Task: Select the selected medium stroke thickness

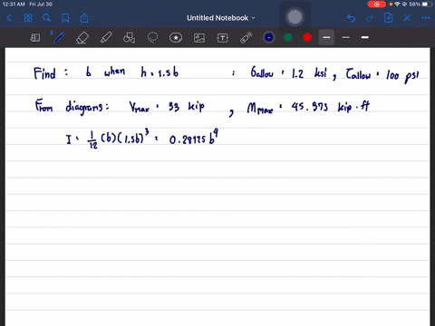Action: pos(326,37)
